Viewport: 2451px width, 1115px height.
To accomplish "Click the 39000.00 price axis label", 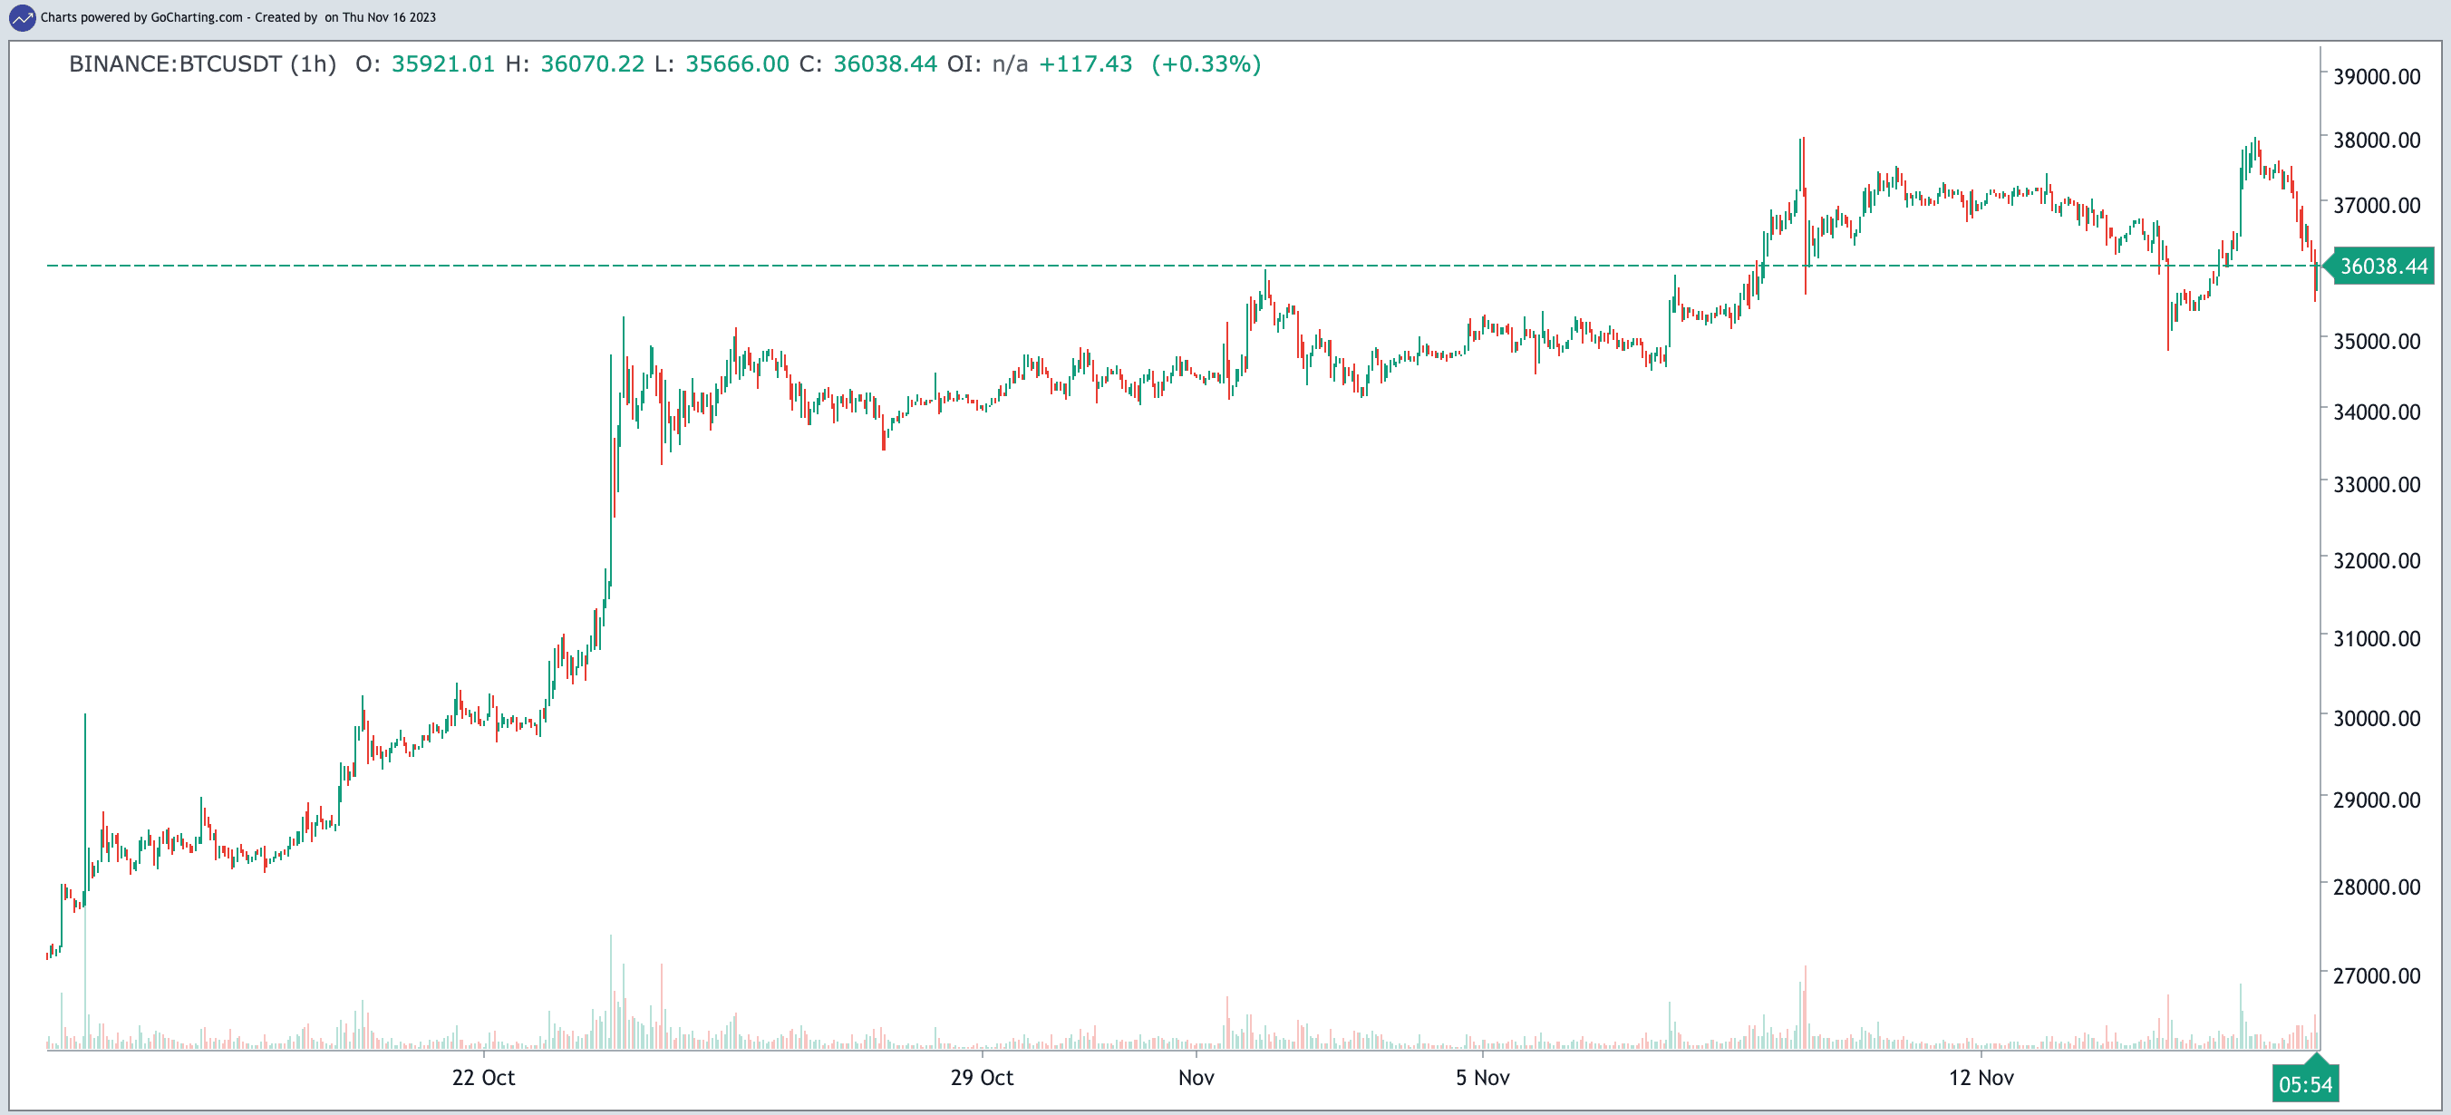I will pos(2377,77).
